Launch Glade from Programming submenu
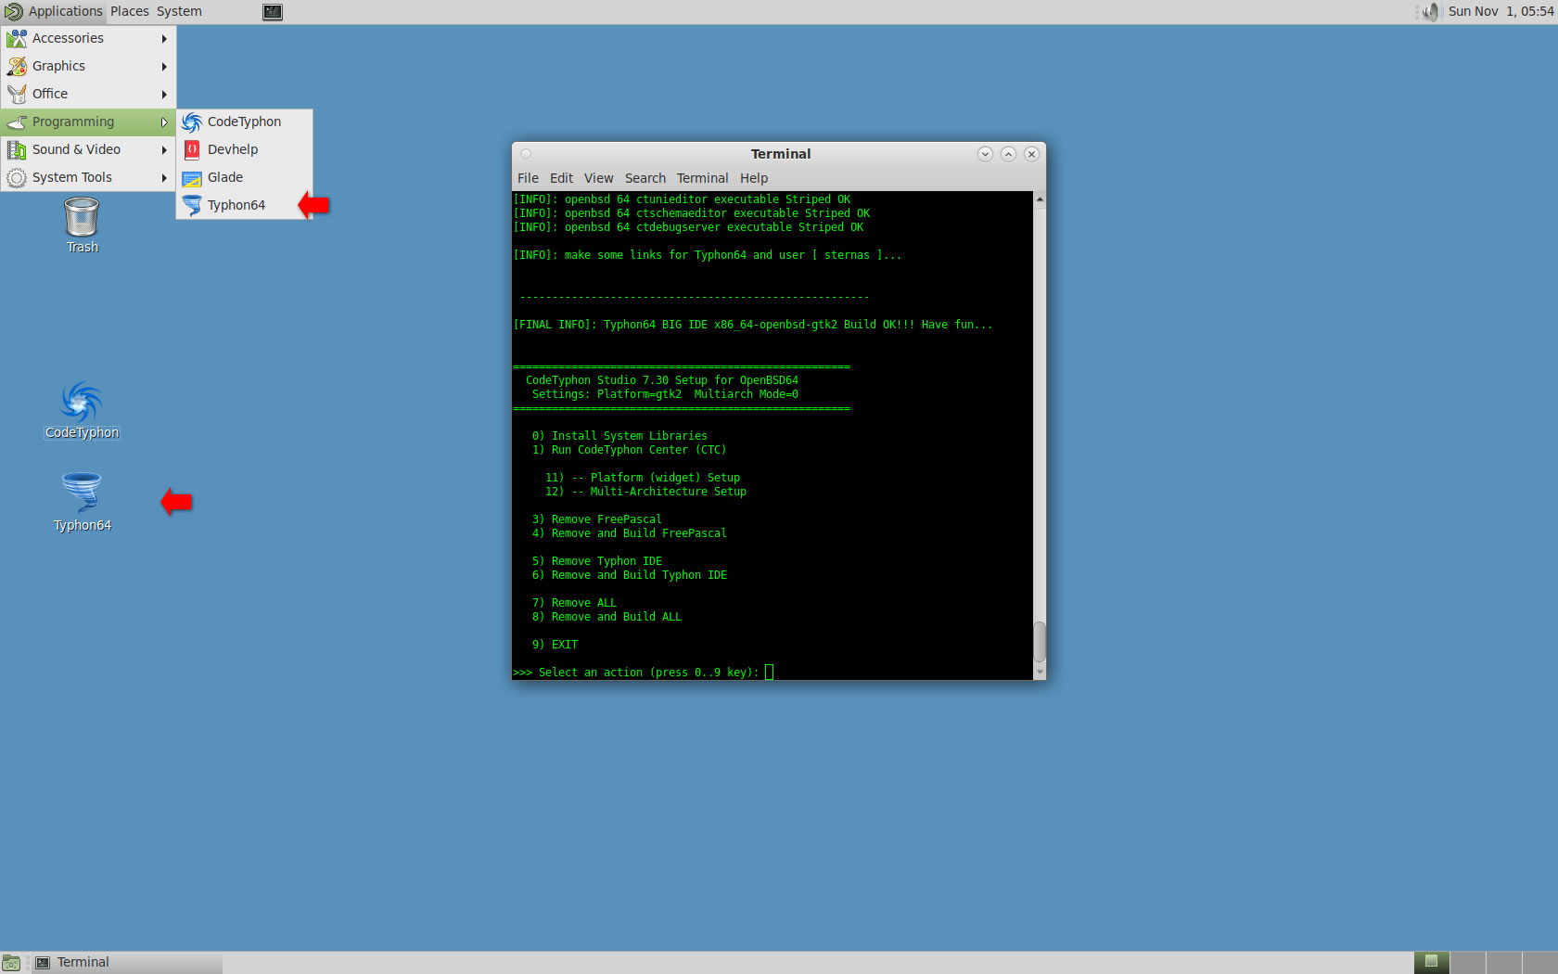Image resolution: width=1558 pixels, height=974 pixels. pyautogui.click(x=244, y=177)
